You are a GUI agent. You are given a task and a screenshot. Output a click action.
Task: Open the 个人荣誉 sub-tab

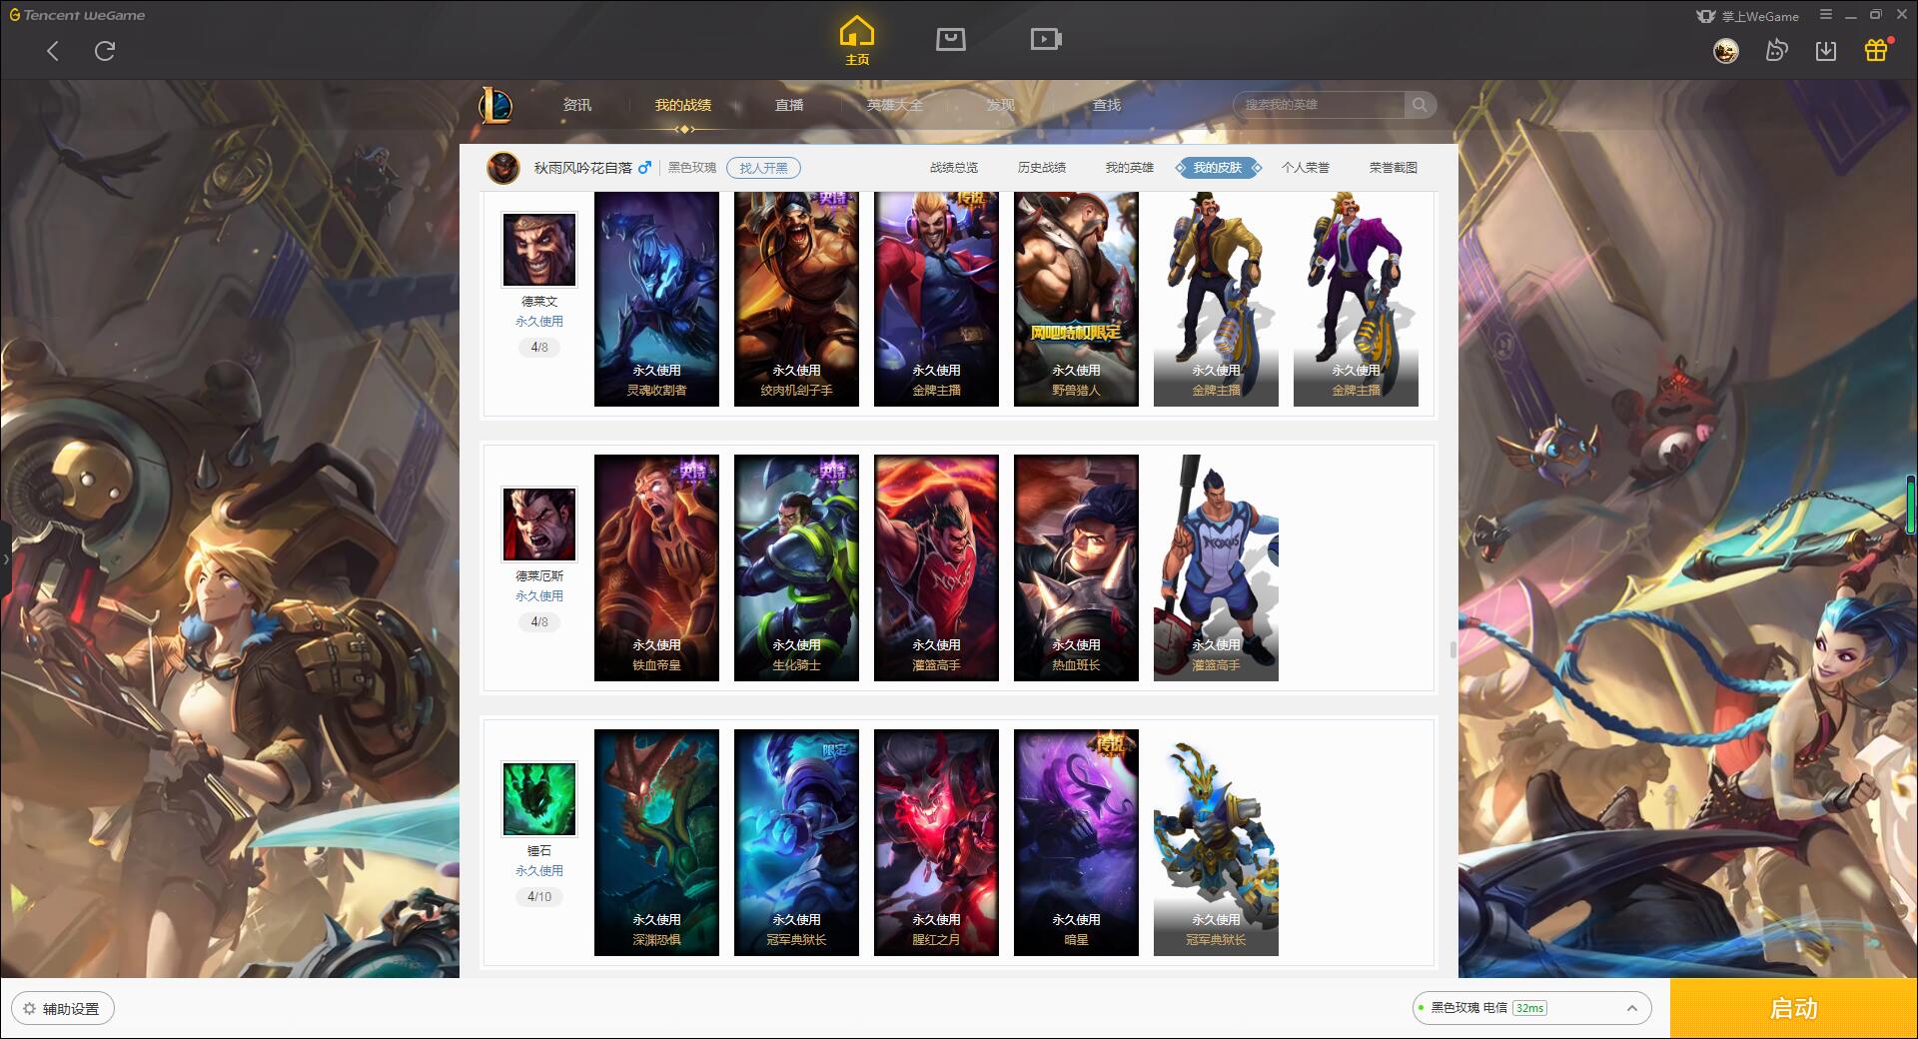[x=1306, y=168]
